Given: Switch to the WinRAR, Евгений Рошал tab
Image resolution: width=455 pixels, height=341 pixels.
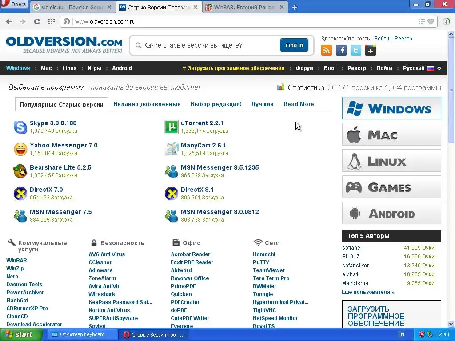Looking at the screenshot, I should tap(245, 7).
